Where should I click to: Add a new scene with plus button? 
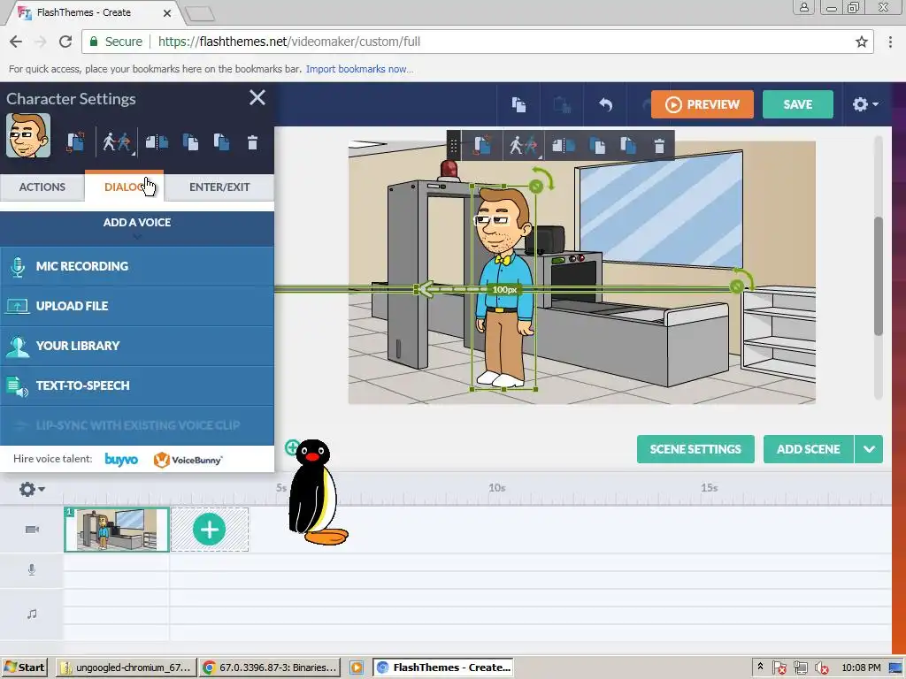pyautogui.click(x=209, y=530)
